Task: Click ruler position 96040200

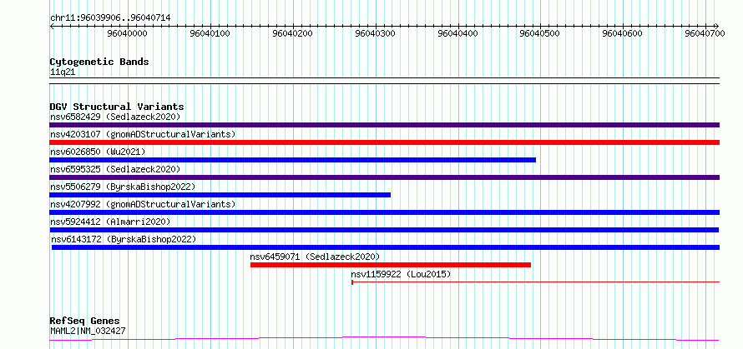Action: (x=293, y=33)
